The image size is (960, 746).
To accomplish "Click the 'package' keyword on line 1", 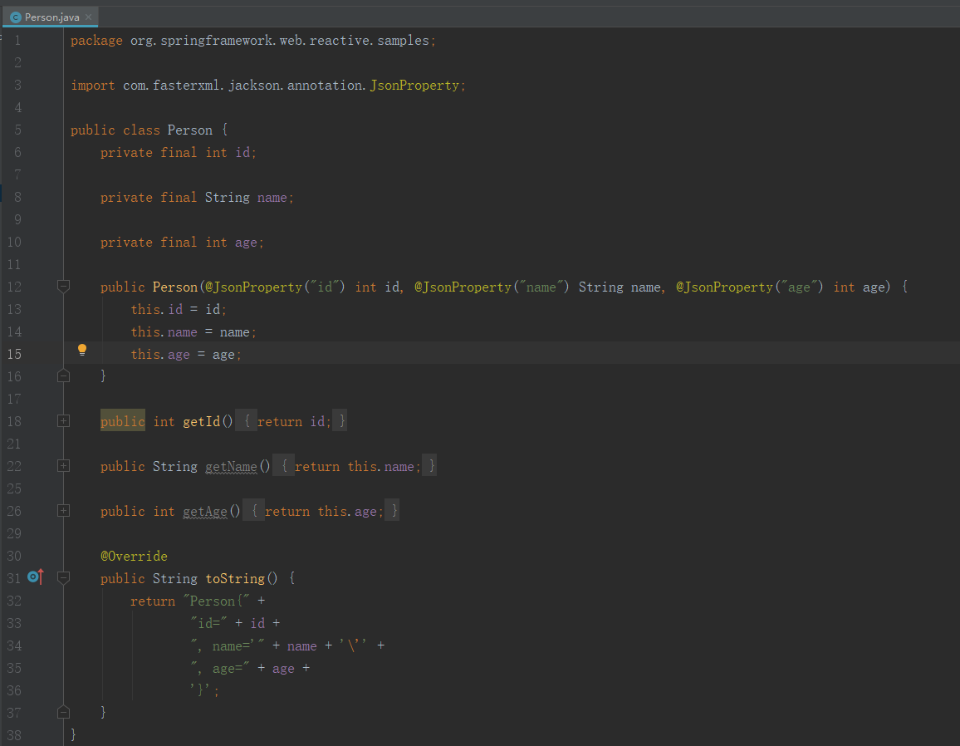I will 96,41.
